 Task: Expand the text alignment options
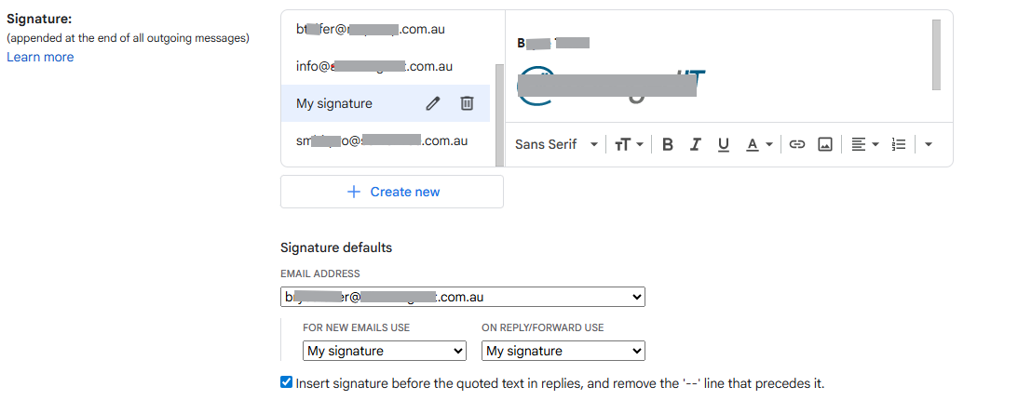coord(864,144)
